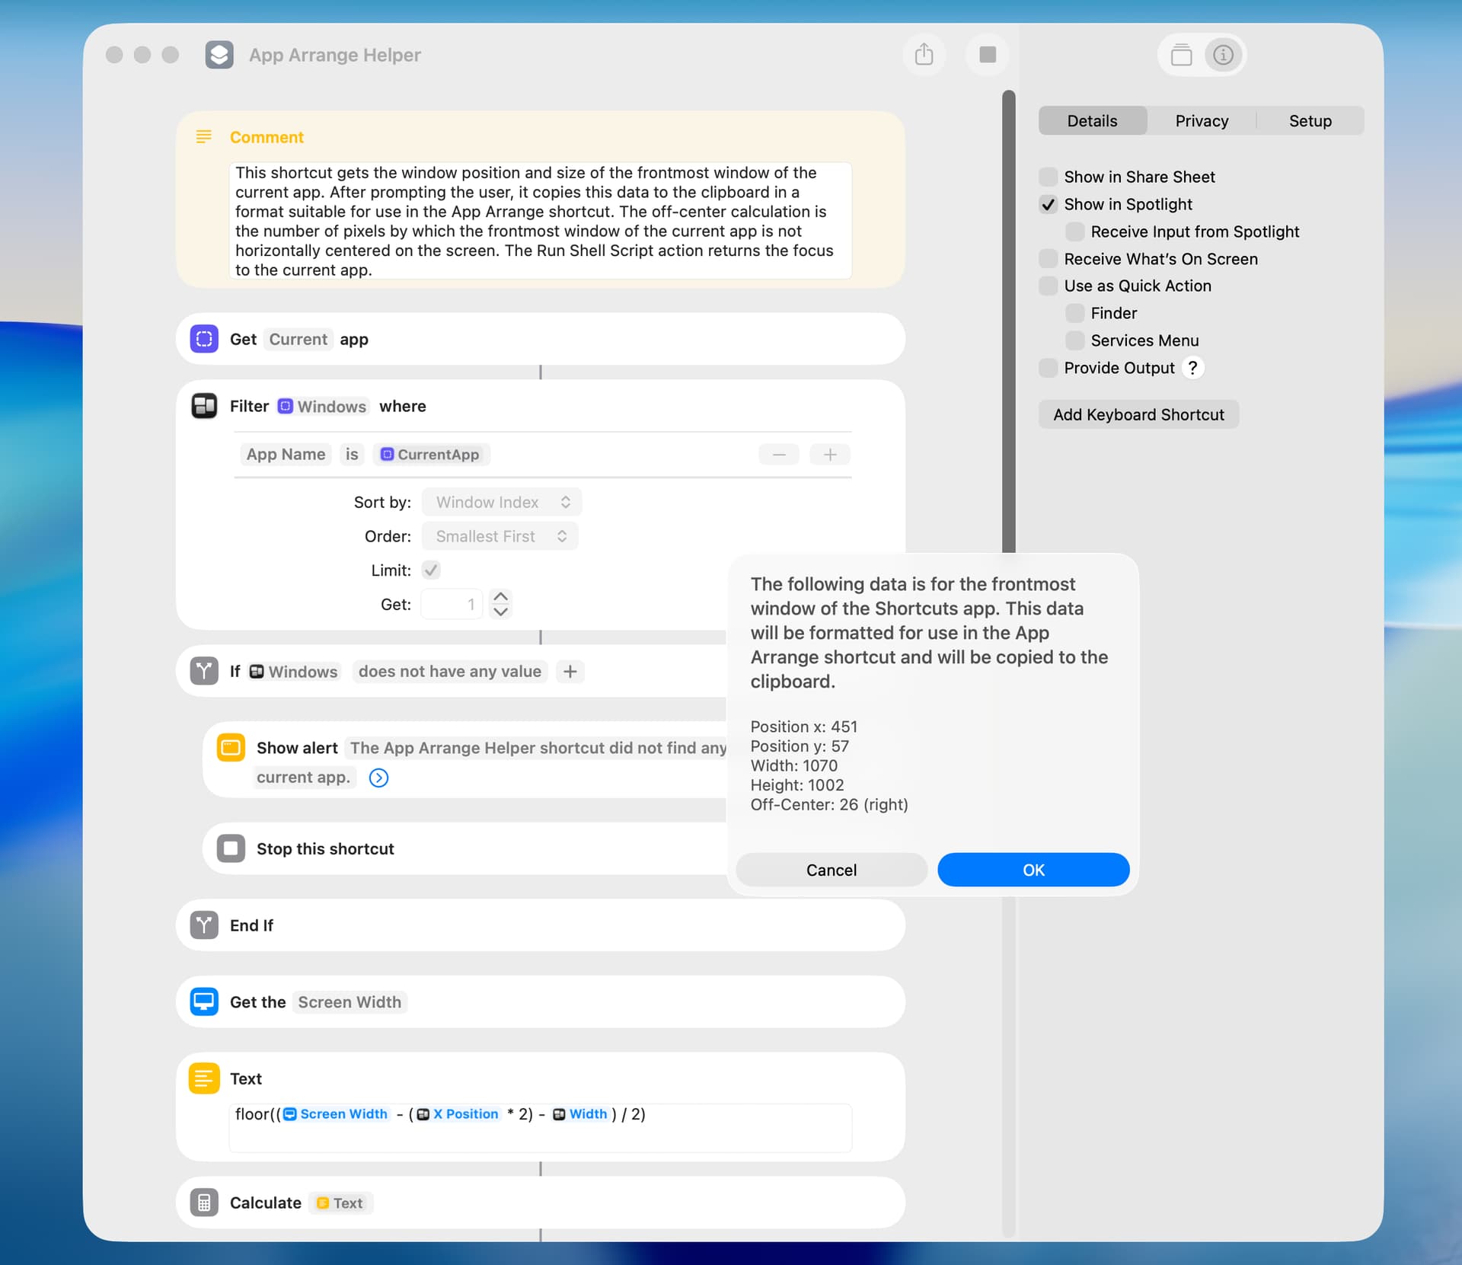Click the Calculate action calculator icon
Image resolution: width=1462 pixels, height=1265 pixels.
(204, 1203)
